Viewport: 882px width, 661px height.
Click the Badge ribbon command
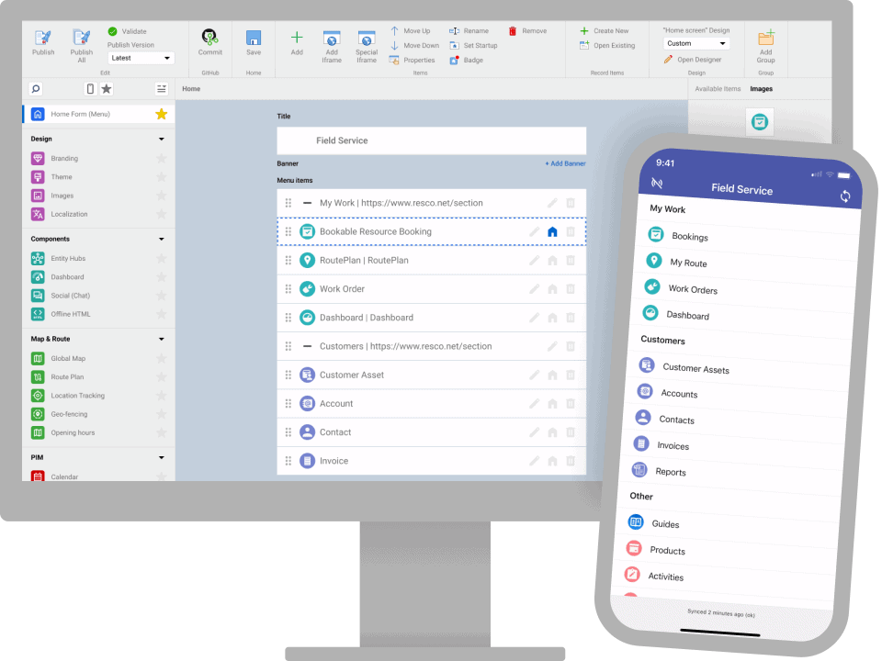point(467,61)
